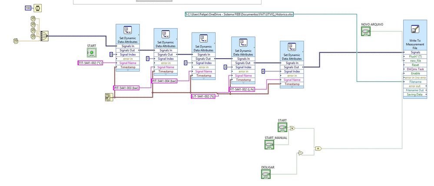Click the new_file terminal
Image resolution: width=434 pixels, height=186 pixels.
pos(415,60)
